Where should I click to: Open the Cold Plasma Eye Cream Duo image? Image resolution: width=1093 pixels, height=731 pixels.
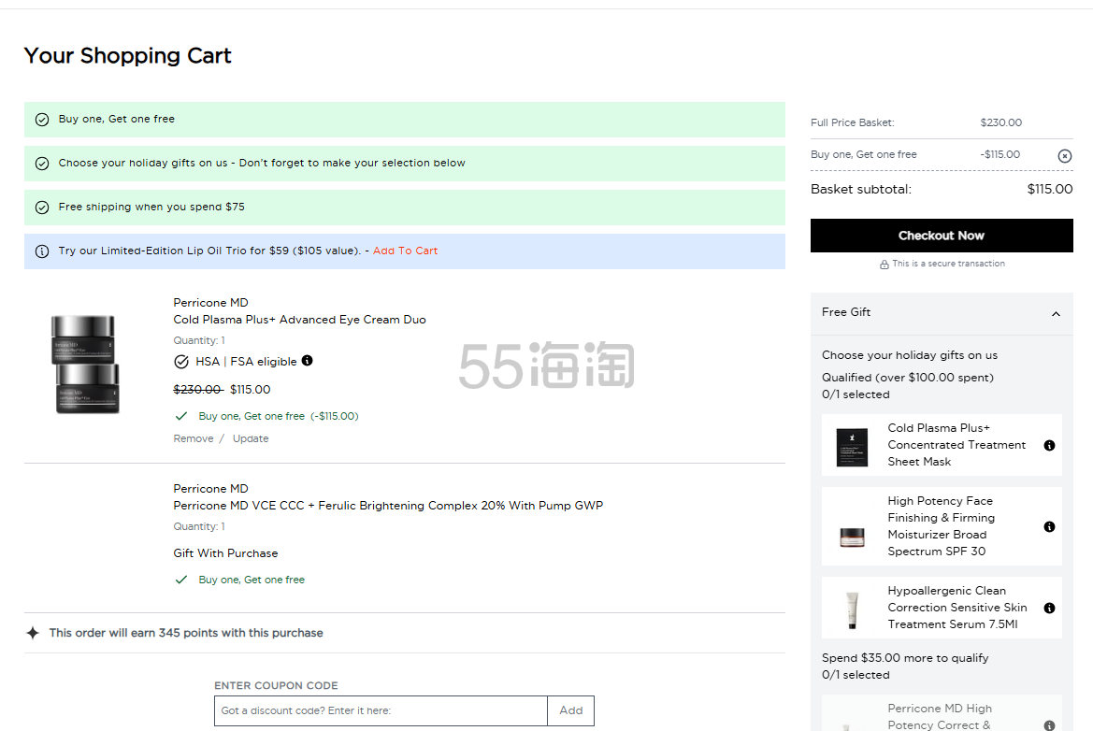coord(84,364)
